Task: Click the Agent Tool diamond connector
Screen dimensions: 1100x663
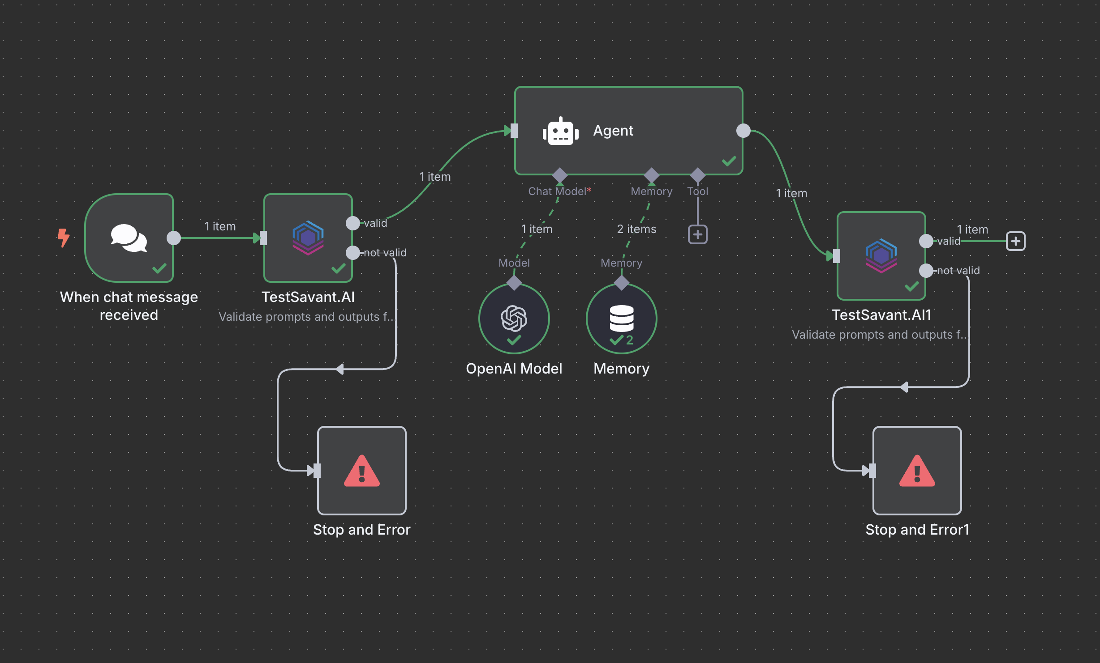Action: pyautogui.click(x=697, y=175)
